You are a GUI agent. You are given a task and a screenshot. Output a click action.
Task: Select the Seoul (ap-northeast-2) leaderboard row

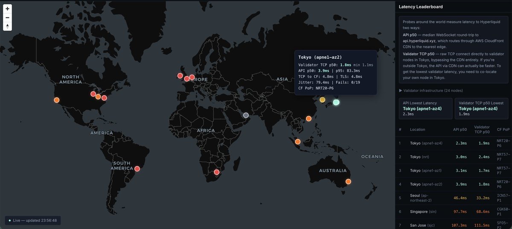454,198
